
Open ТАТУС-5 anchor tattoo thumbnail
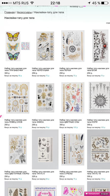coord(45,149)
